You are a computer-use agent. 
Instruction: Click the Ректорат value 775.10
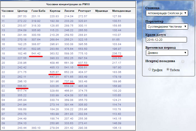pyautogui.click(x=83, y=54)
